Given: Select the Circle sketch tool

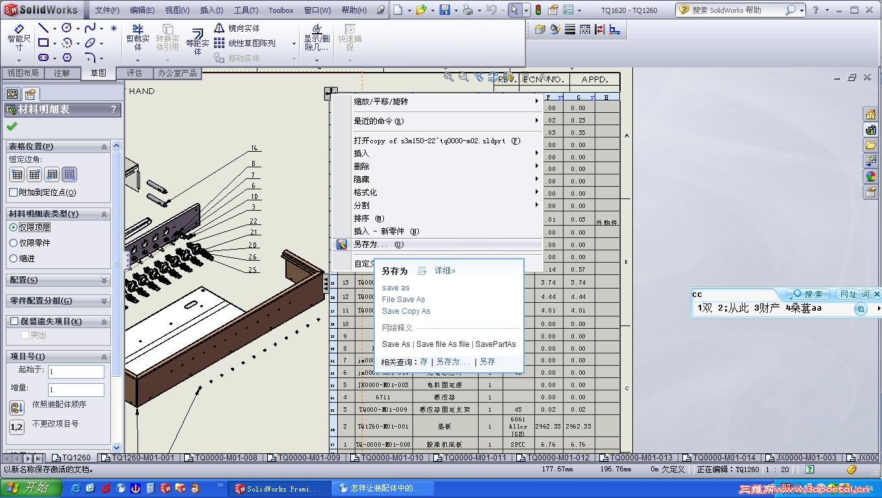Looking at the screenshot, I should [x=67, y=28].
